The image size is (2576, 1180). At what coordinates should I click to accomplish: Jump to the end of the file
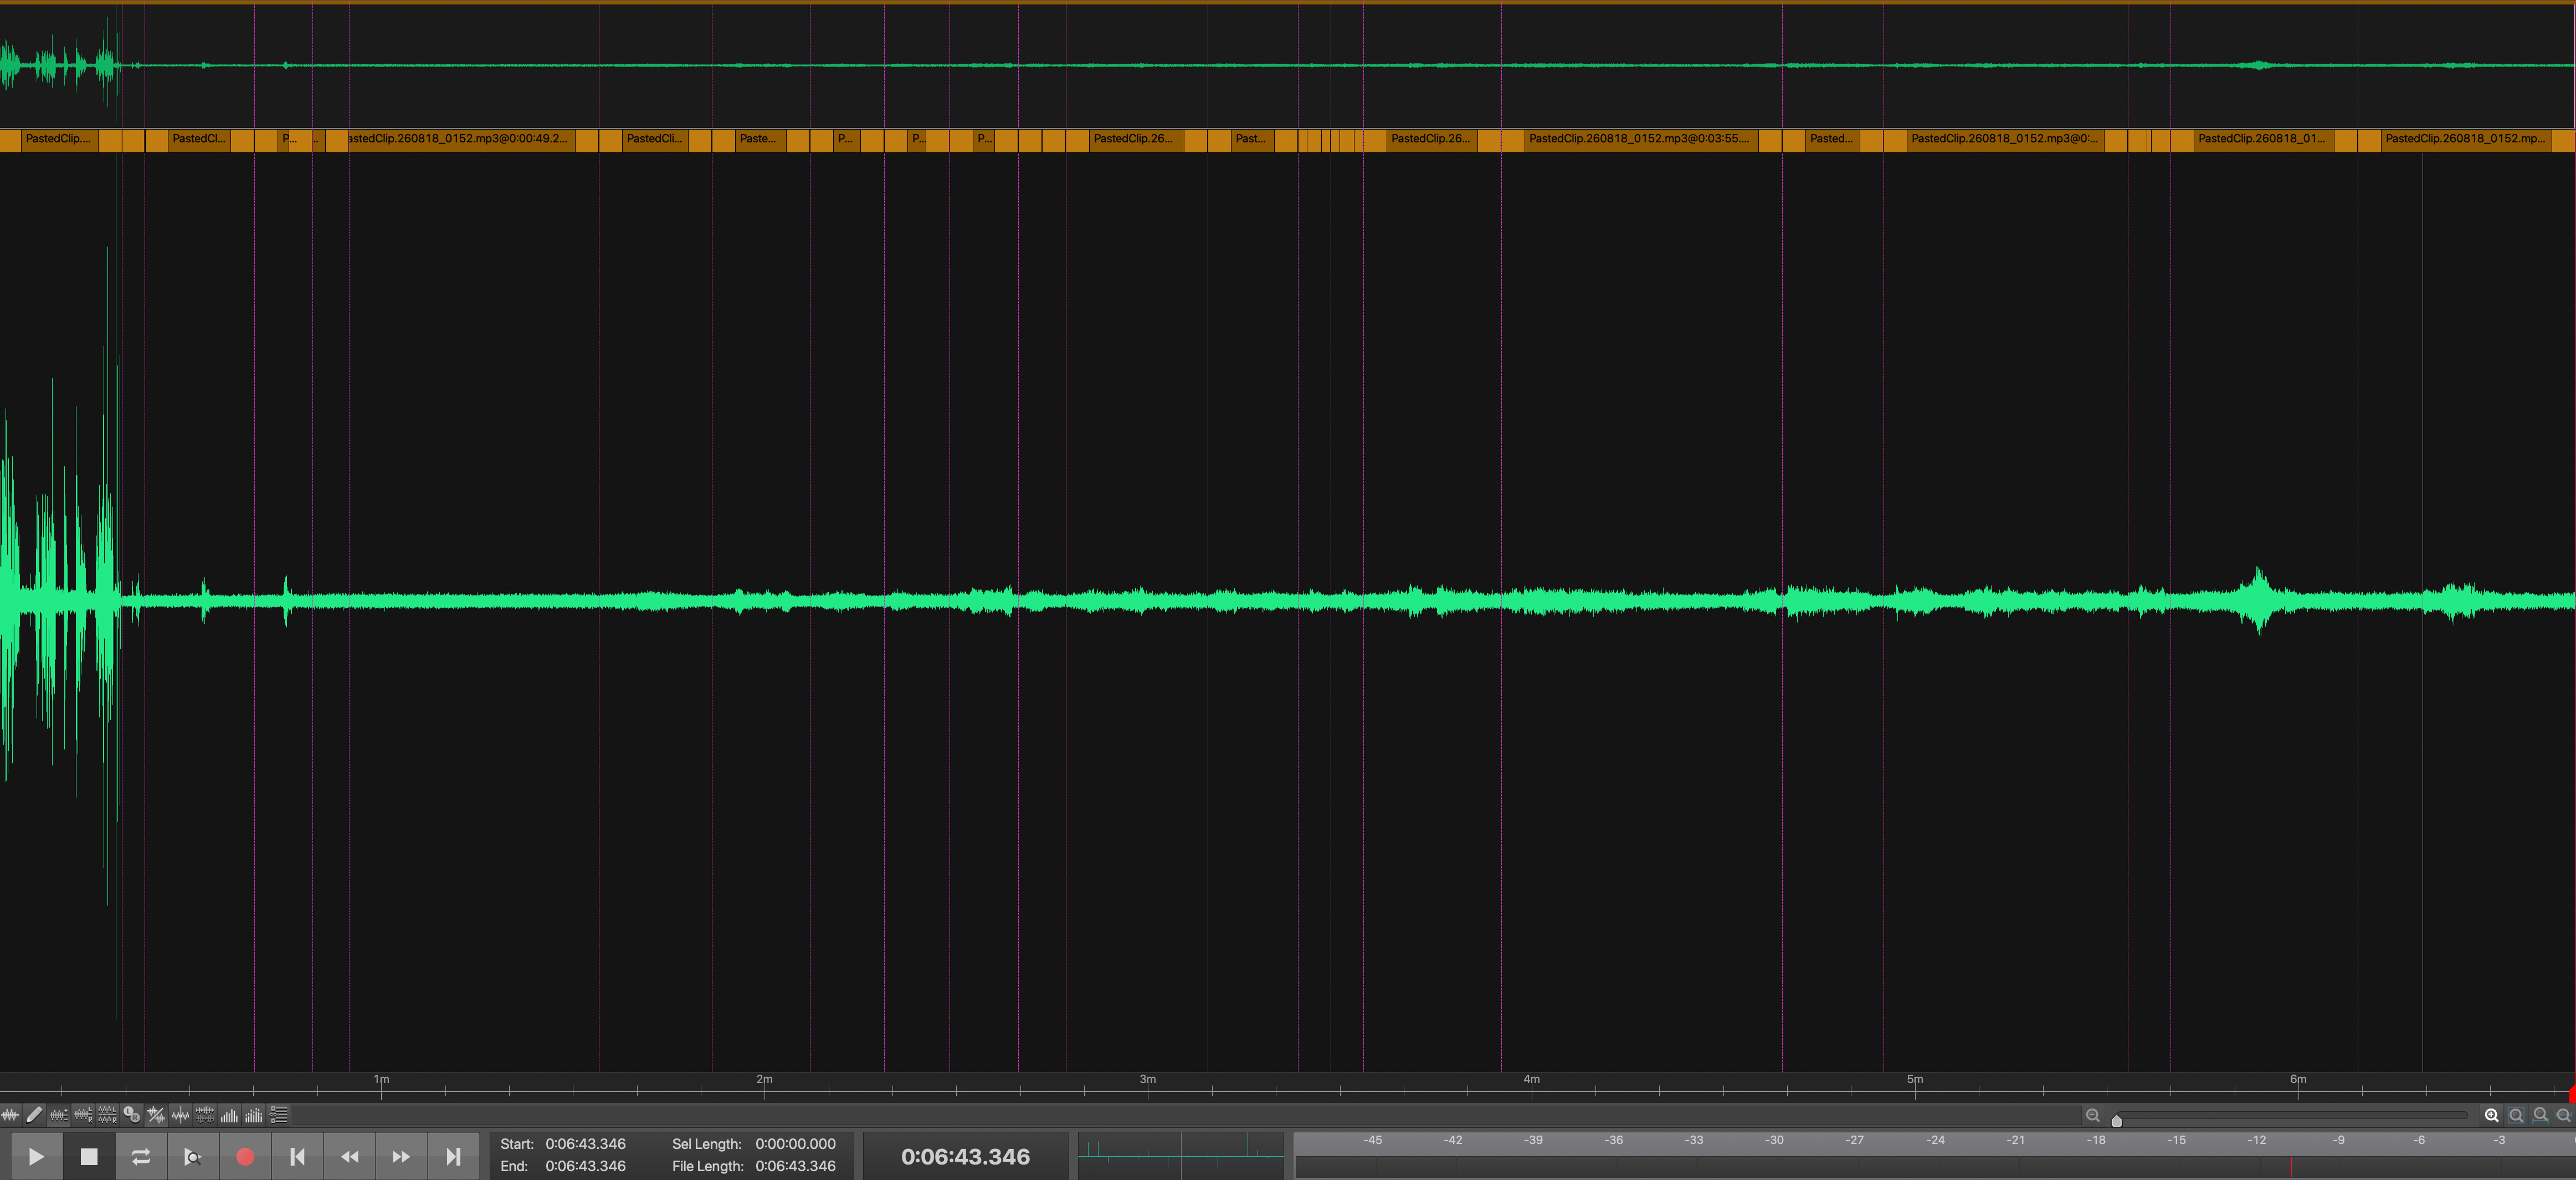(453, 1156)
